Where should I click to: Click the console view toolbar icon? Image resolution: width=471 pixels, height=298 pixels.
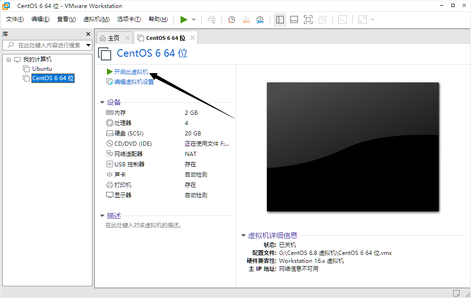click(x=342, y=20)
